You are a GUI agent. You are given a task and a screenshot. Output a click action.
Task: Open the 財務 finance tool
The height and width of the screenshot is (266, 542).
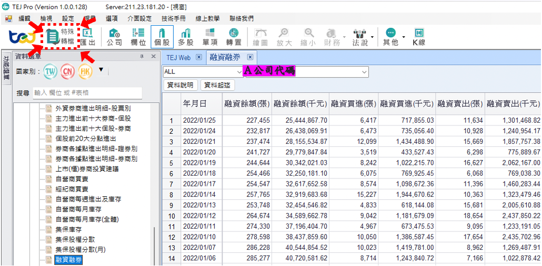332,37
